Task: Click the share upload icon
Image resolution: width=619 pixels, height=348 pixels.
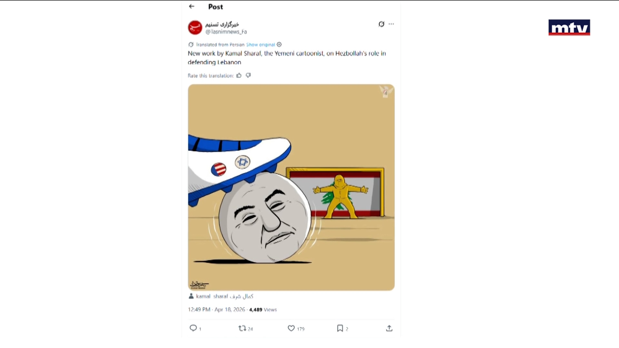Action: click(x=389, y=328)
